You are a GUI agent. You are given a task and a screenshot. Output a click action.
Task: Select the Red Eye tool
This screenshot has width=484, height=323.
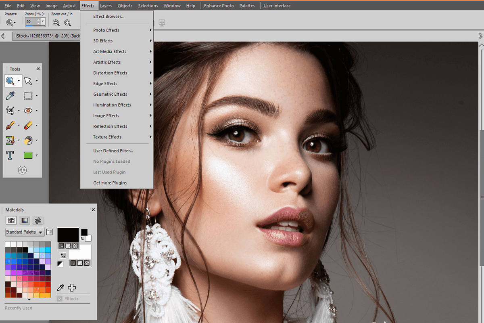[x=29, y=110]
